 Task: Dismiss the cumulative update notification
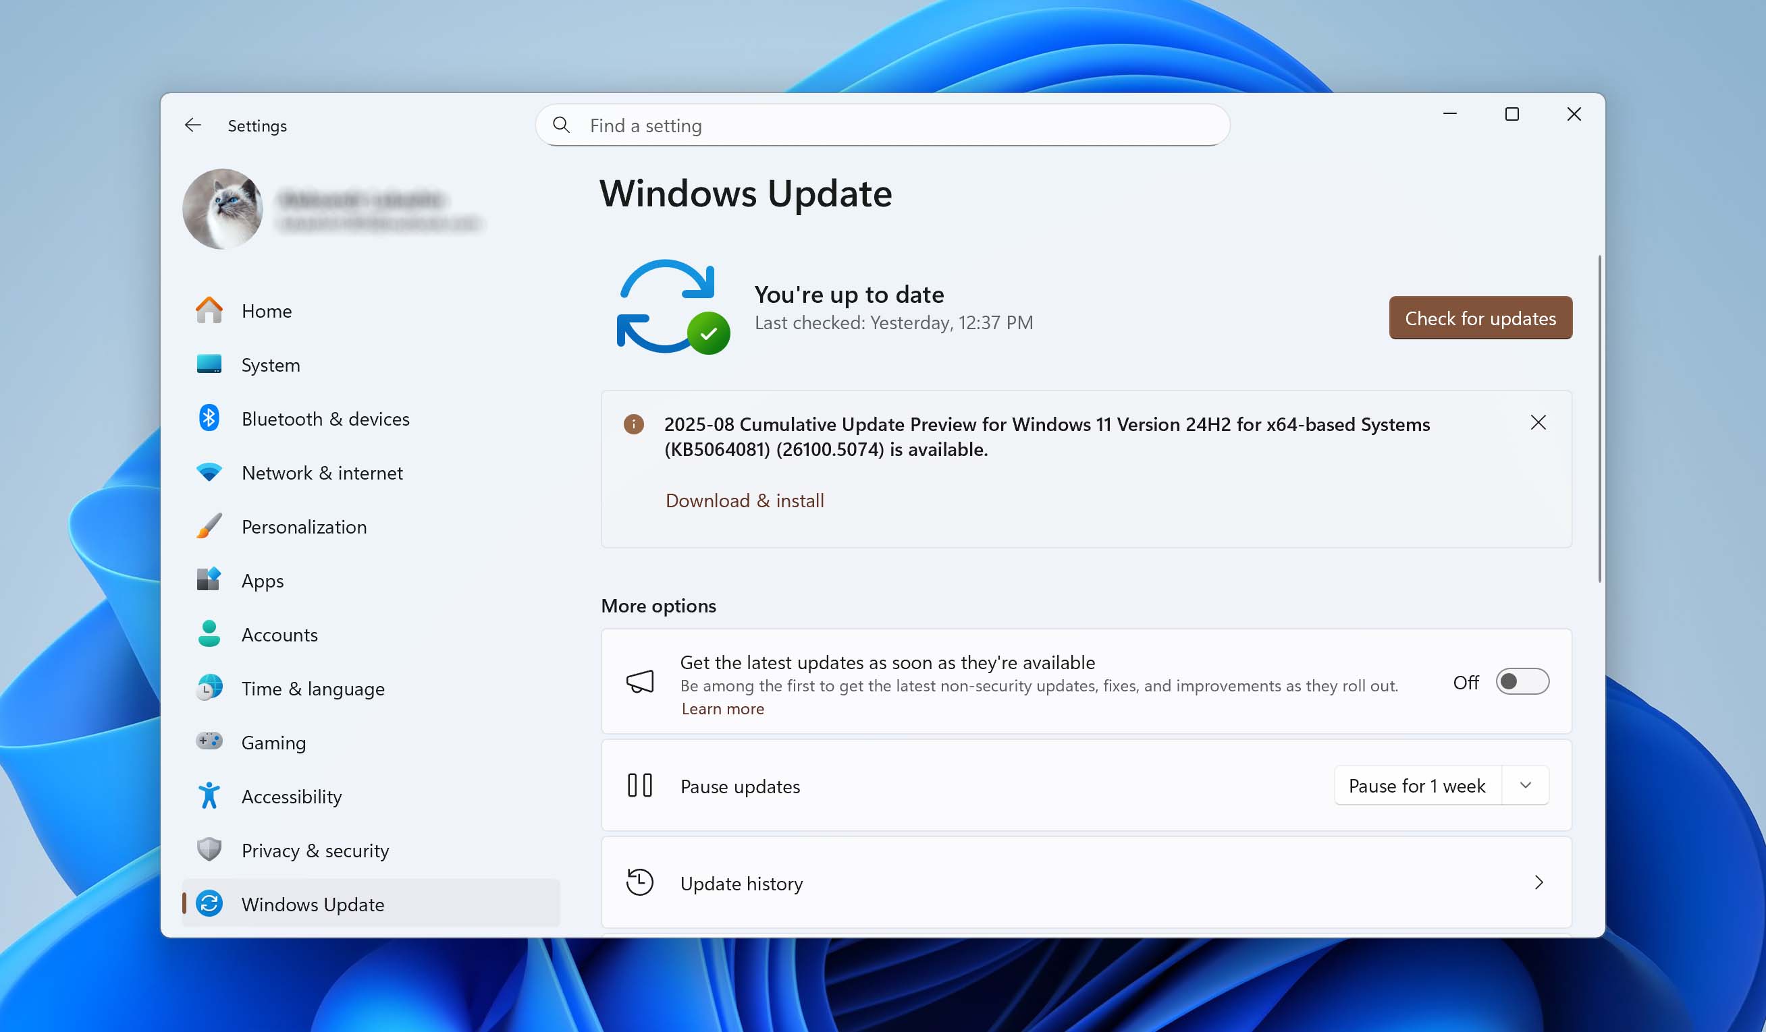point(1539,422)
